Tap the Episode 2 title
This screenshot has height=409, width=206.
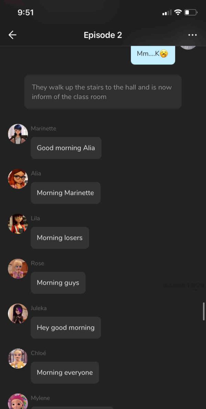pos(103,35)
